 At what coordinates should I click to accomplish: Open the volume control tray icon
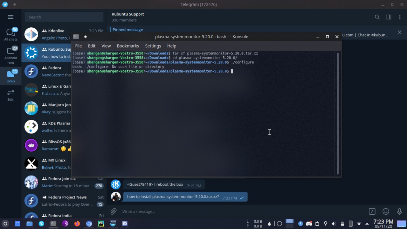coord(334,224)
